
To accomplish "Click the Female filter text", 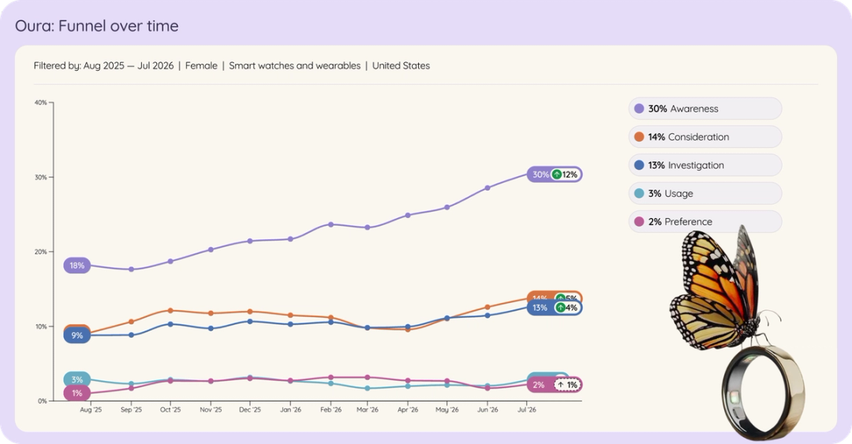I will [x=201, y=65].
